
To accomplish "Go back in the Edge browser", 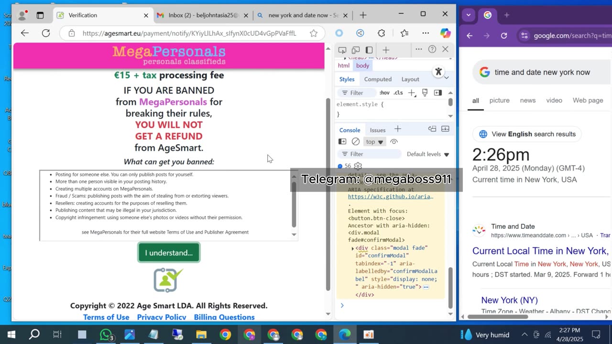I will point(25,33).
